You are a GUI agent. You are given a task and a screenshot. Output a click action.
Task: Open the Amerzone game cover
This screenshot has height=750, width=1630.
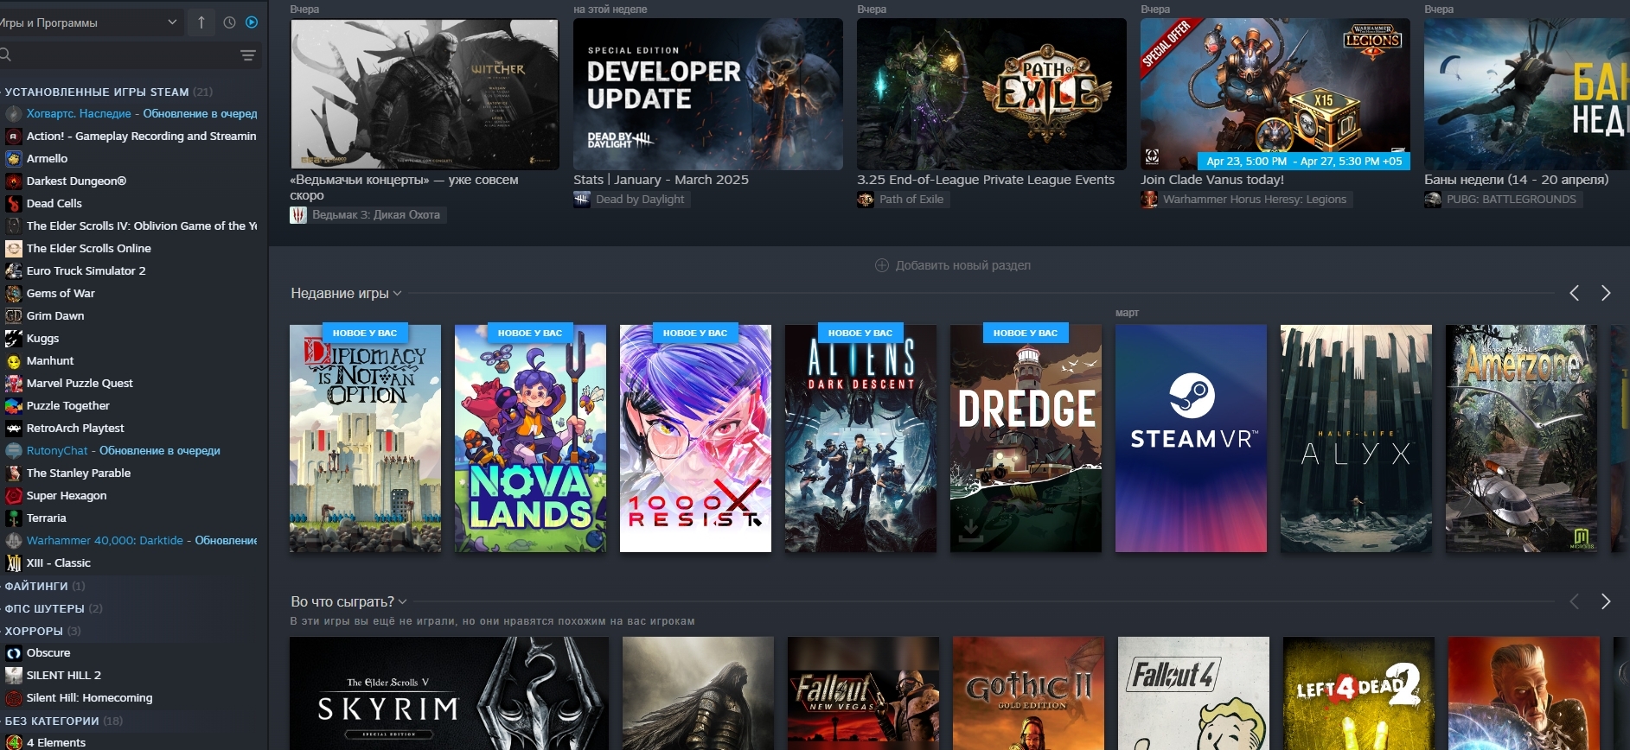pyautogui.click(x=1521, y=439)
